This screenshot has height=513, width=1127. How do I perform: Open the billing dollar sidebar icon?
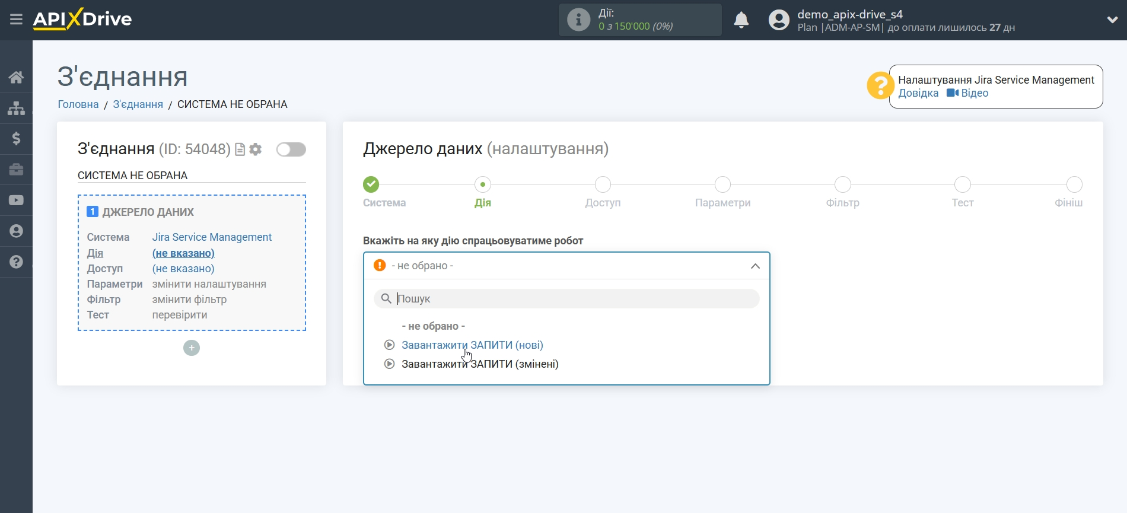click(x=16, y=139)
